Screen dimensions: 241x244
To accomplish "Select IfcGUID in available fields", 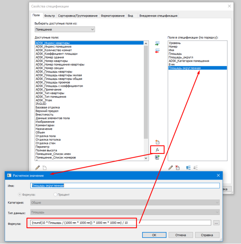I will pos(89,104).
